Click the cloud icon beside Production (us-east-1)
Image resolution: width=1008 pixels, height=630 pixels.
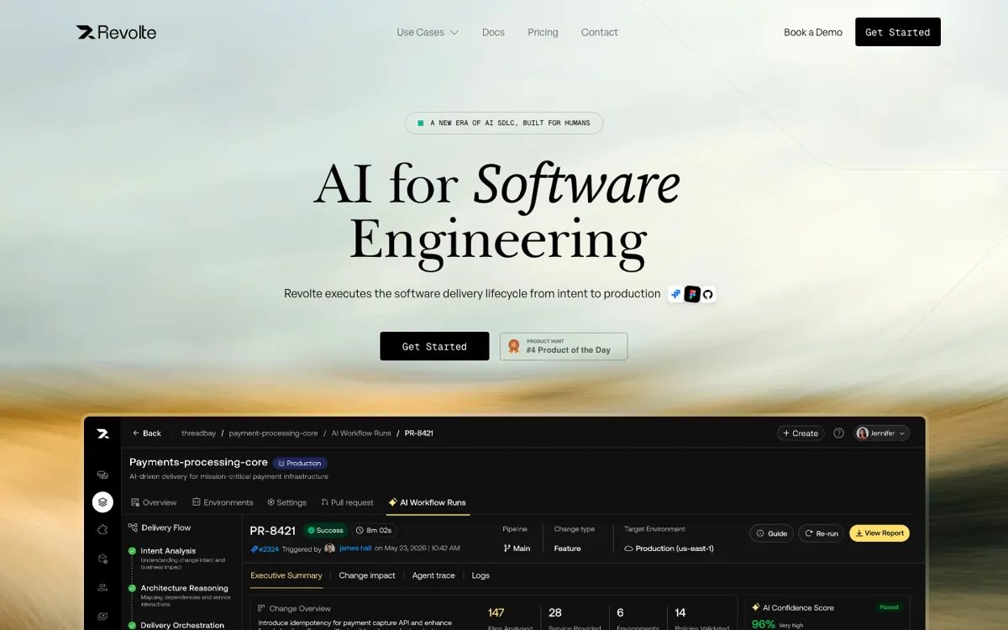pyautogui.click(x=628, y=549)
